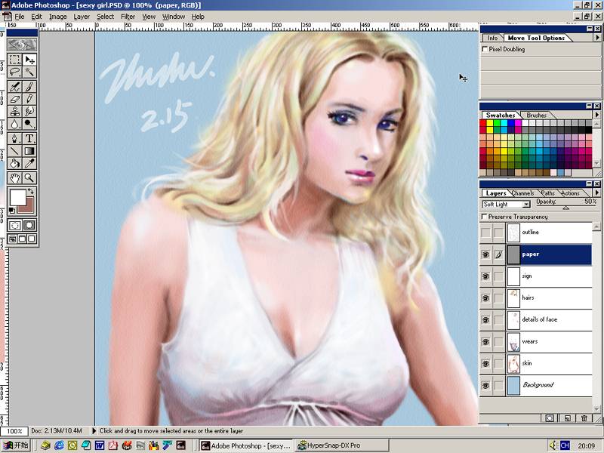The height and width of the screenshot is (453, 604).
Task: Open the white foreground color picker
Action: click(x=17, y=197)
